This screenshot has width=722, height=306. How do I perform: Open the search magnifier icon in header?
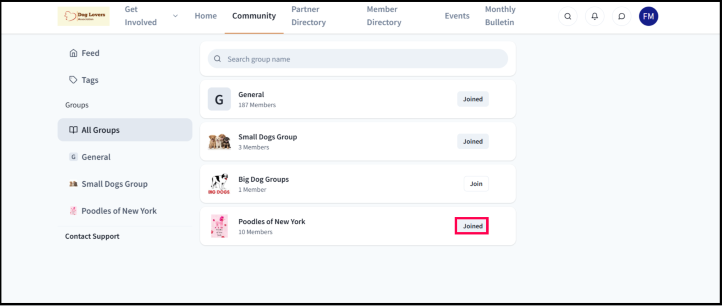568,16
